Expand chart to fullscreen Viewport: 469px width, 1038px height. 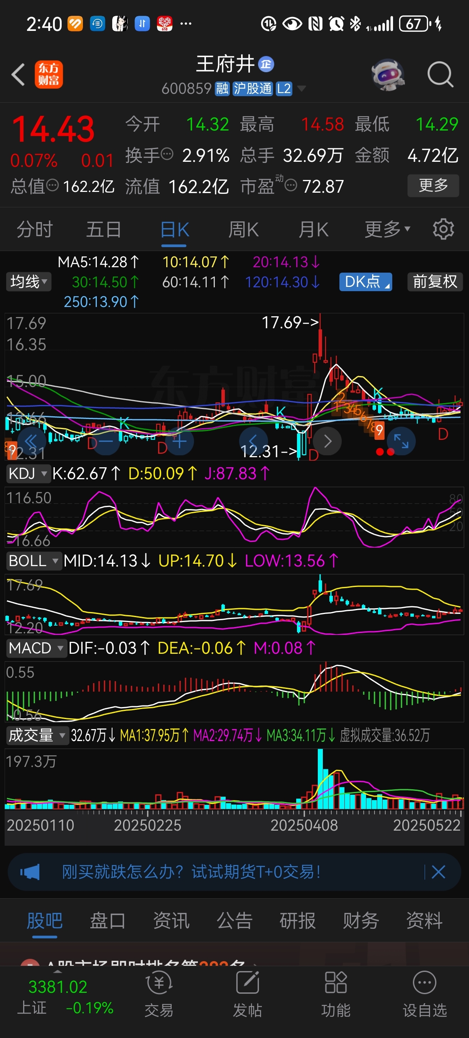pyautogui.click(x=401, y=441)
